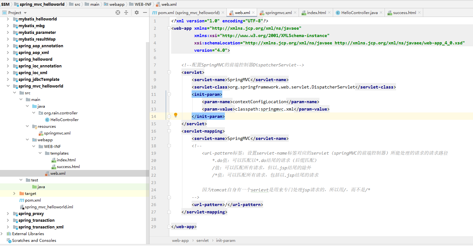
Task: Click classpath:springmvc.xml value on line 13
Action: 264,109
